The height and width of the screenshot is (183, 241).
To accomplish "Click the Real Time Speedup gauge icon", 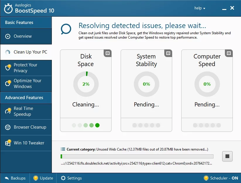I will pyautogui.click(x=8, y=111).
